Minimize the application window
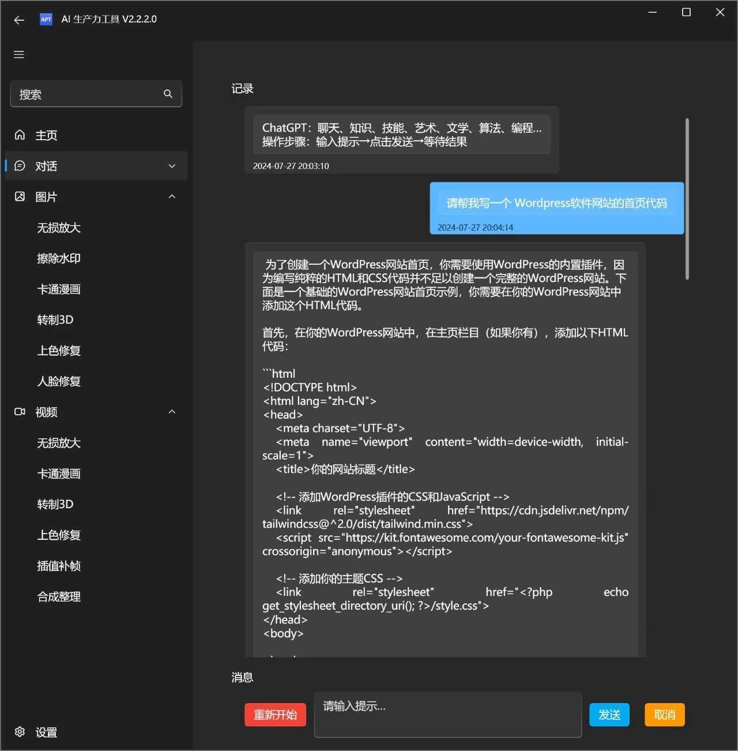The height and width of the screenshot is (751, 738). pyautogui.click(x=653, y=12)
